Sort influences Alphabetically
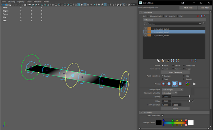The width and height of the screenshot is (213, 130). [148, 16]
